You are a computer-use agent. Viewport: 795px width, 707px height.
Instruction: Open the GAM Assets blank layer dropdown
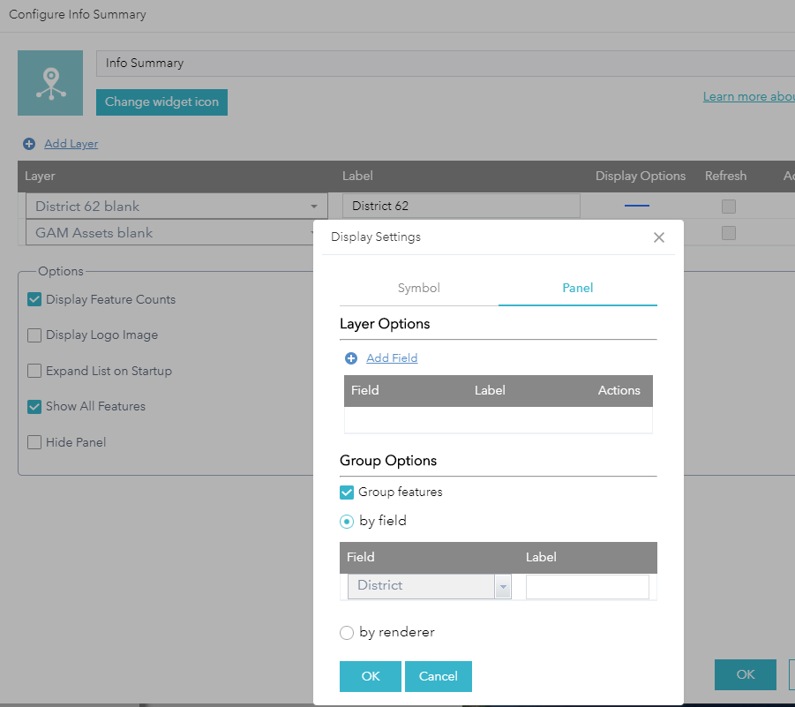(x=169, y=233)
